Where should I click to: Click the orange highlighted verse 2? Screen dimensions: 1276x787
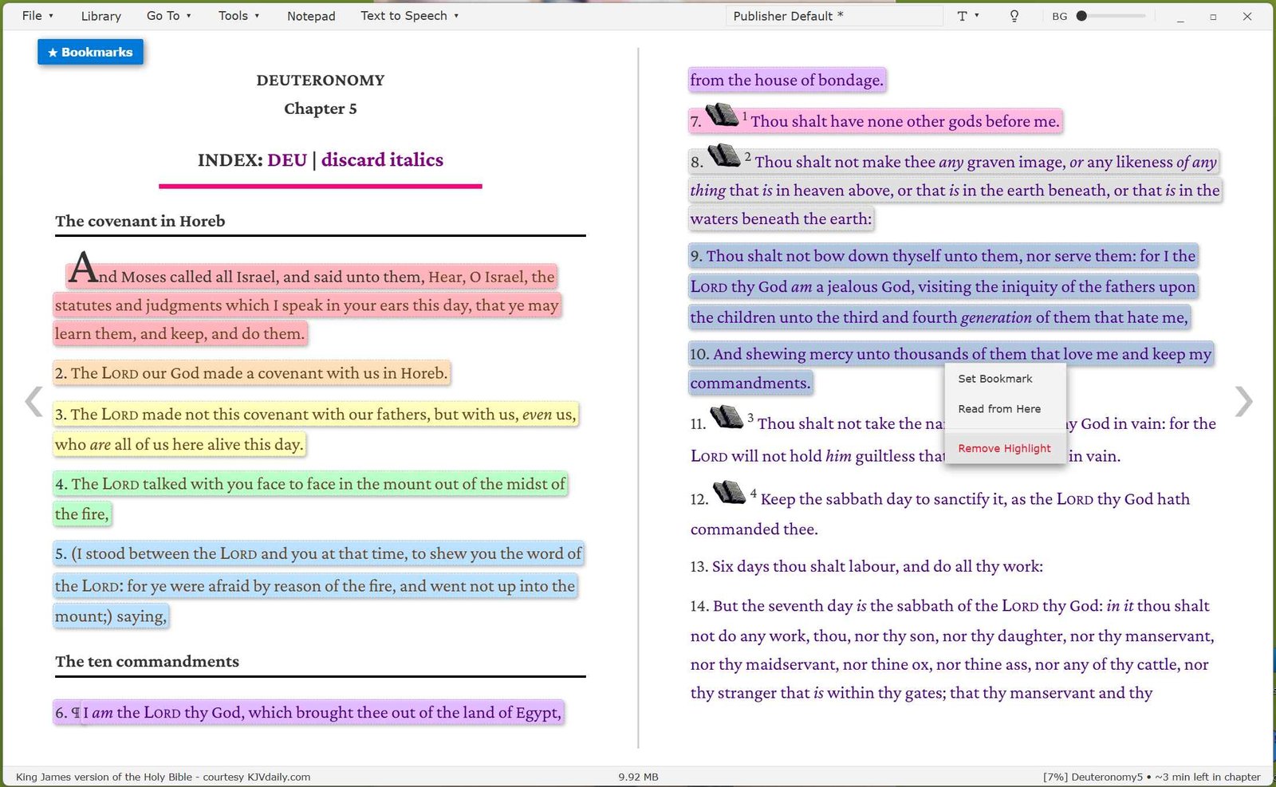tap(251, 373)
